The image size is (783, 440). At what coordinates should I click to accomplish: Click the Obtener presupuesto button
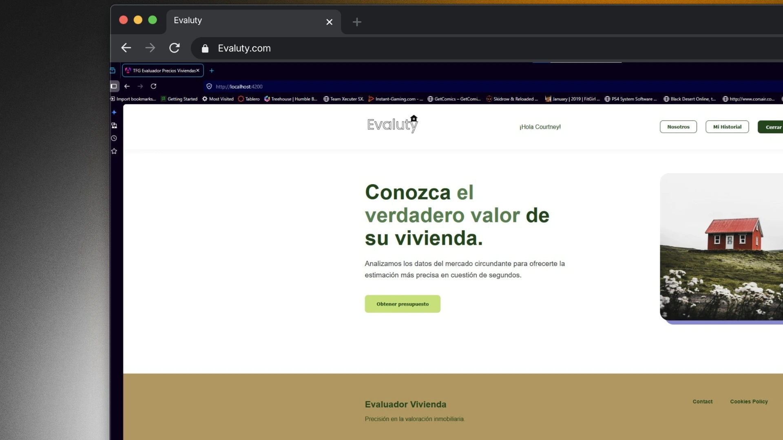tap(403, 304)
